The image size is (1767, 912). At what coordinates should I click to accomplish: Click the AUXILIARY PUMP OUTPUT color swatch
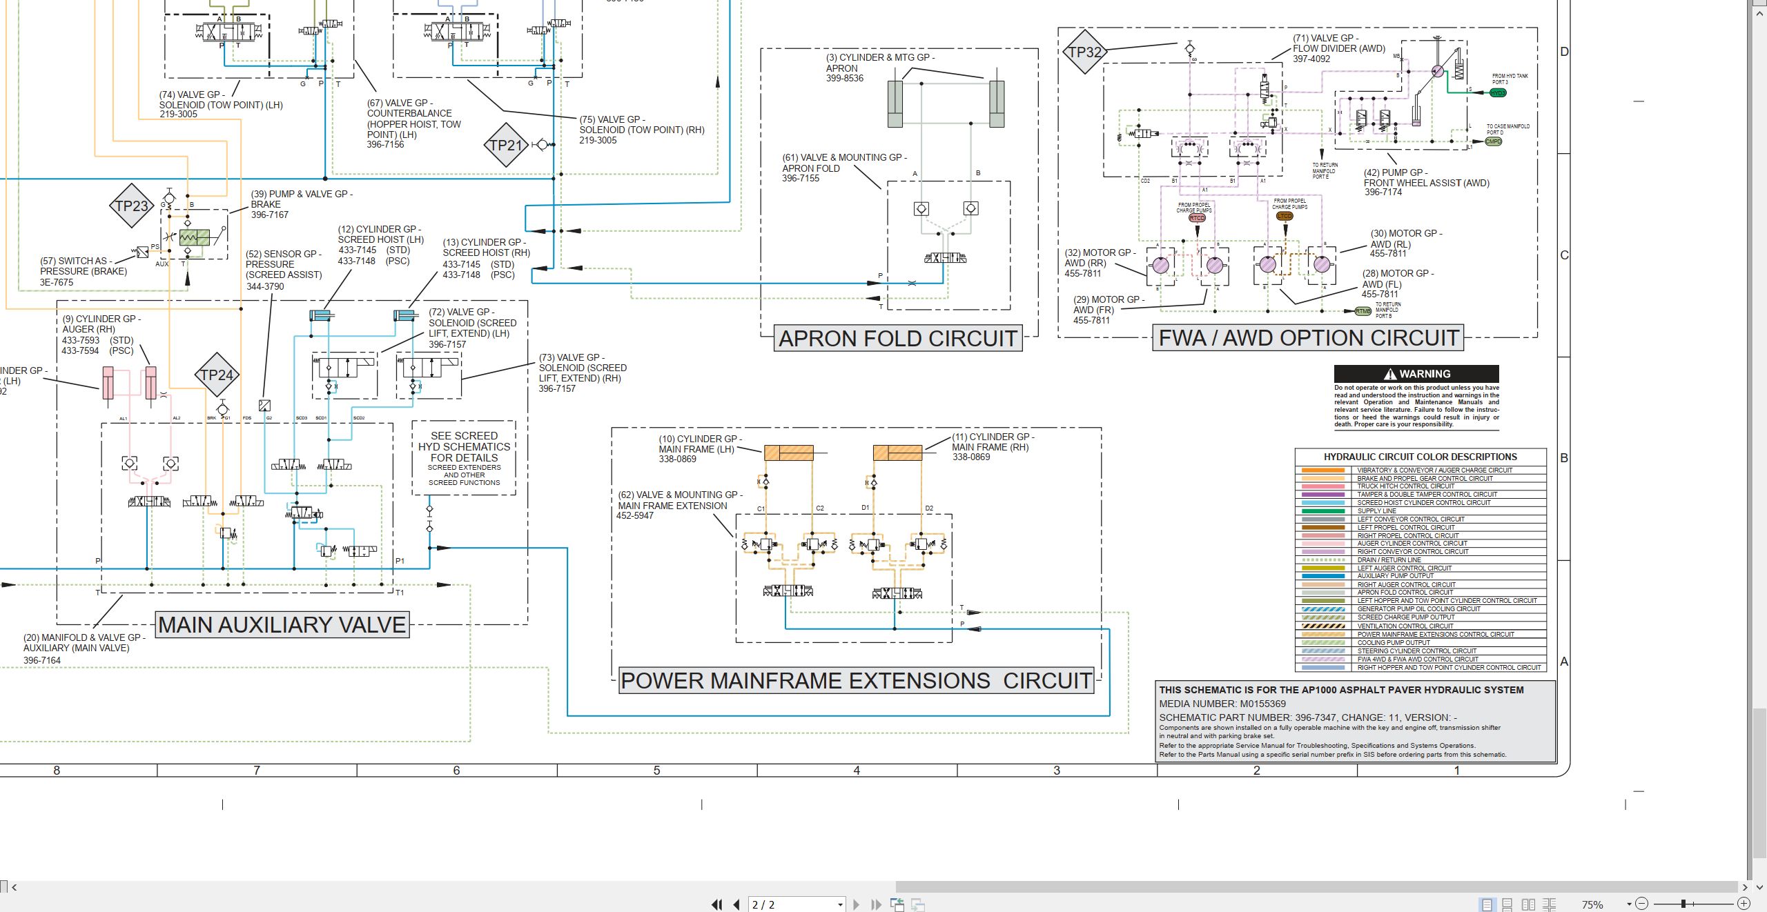point(1323,576)
